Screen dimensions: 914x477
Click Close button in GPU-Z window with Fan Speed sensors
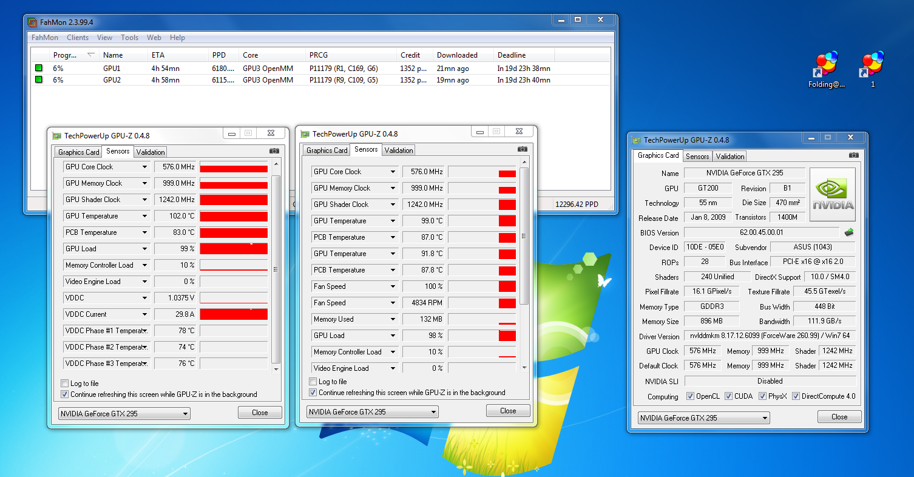(508, 411)
